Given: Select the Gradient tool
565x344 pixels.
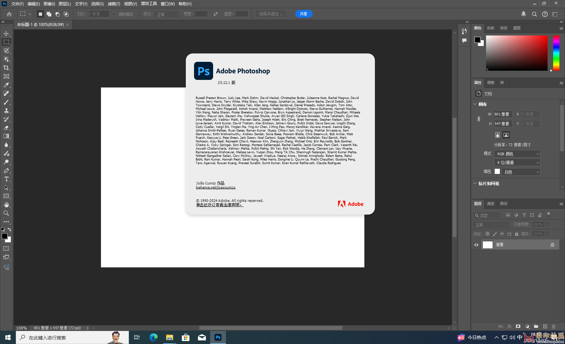Looking at the screenshot, I should pos(6,136).
